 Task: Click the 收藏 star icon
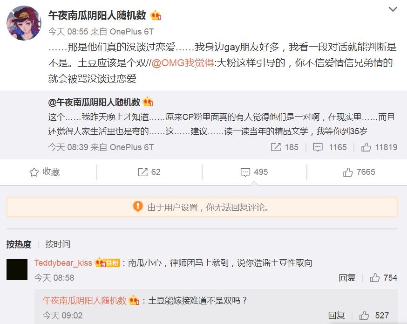click(34, 172)
